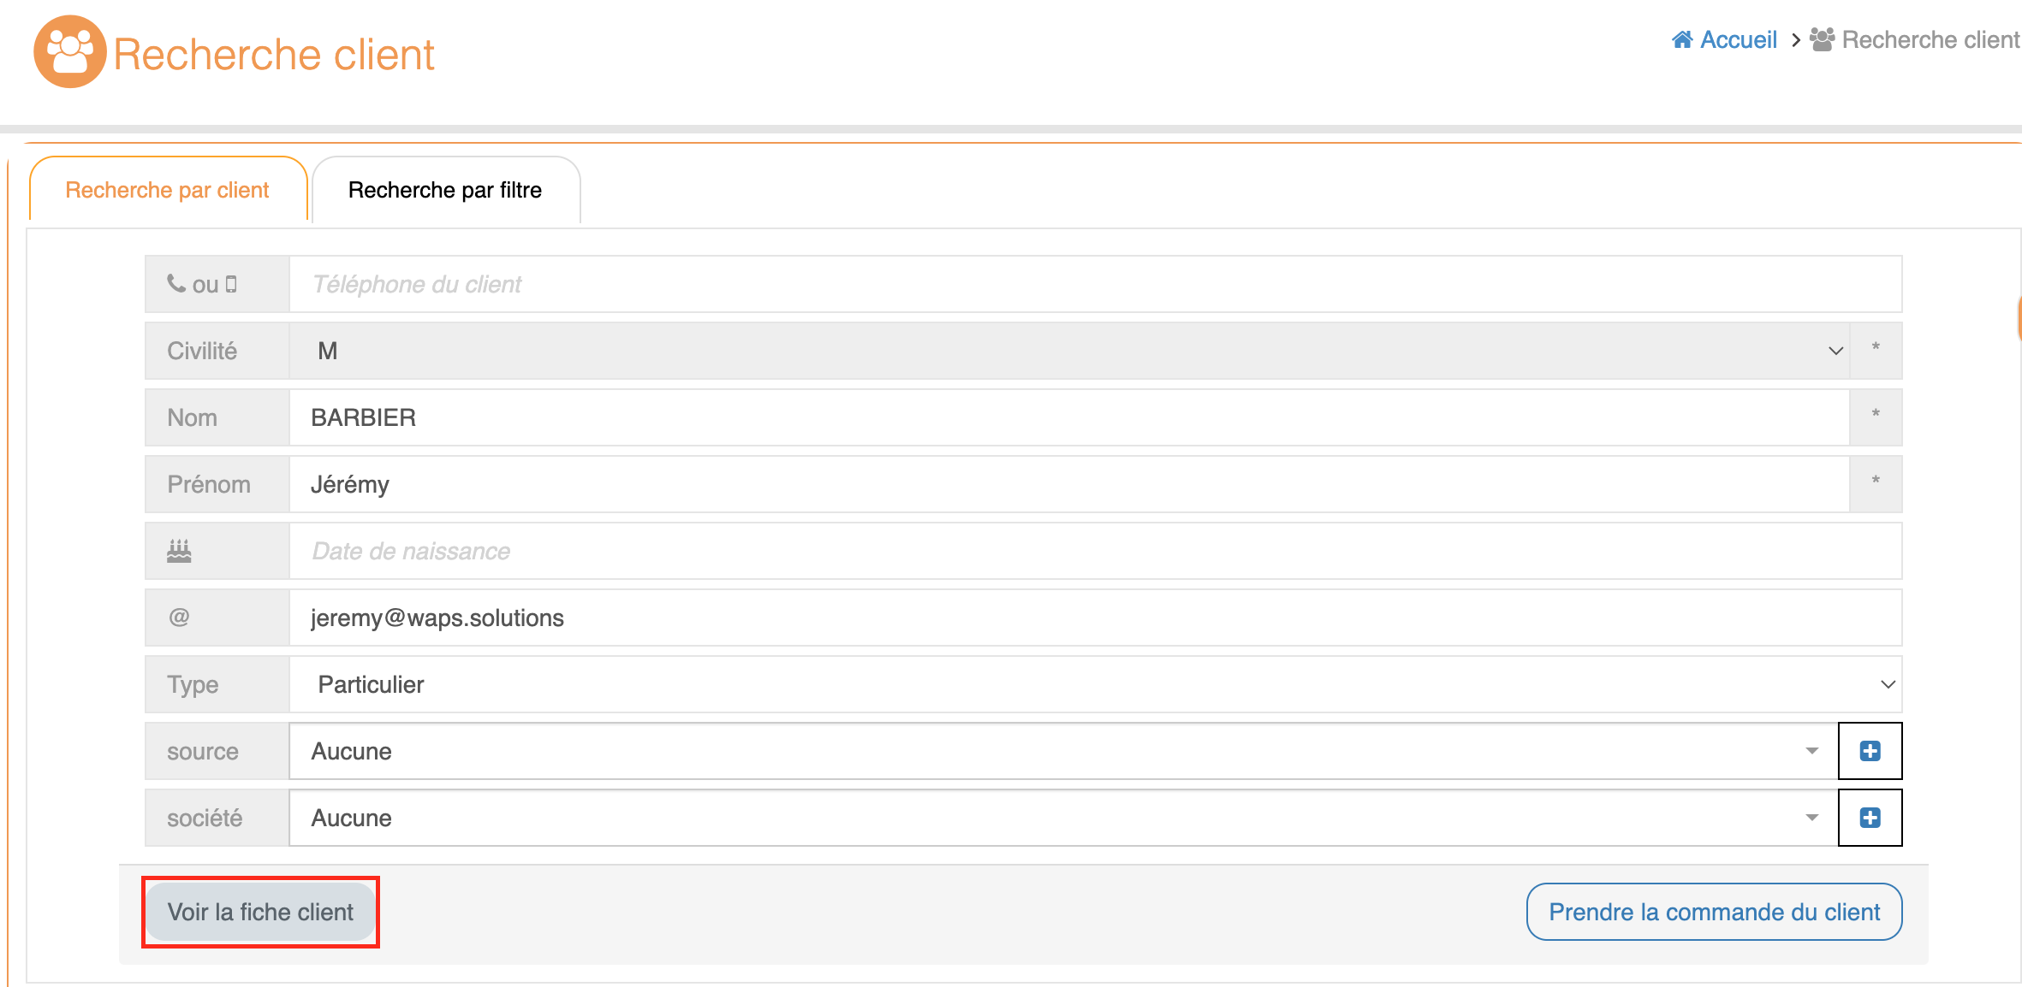Expand the Type dropdown showing Particulier
The width and height of the screenshot is (2022, 987).
tap(1094, 684)
